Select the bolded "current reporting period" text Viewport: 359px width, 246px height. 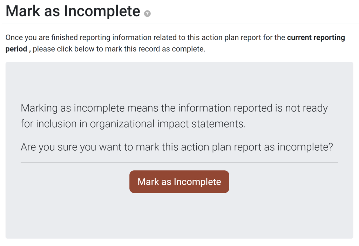coord(316,37)
